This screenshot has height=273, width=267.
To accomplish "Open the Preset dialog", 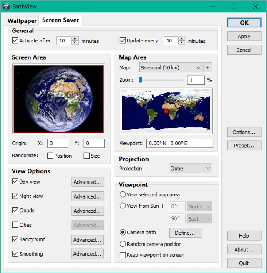I will coord(244,145).
